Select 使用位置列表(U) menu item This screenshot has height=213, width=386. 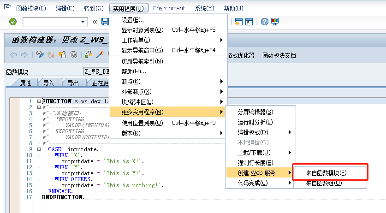point(168,123)
